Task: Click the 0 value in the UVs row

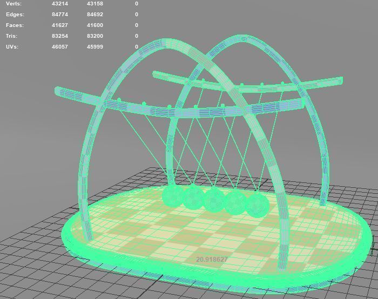Action: tap(137, 47)
